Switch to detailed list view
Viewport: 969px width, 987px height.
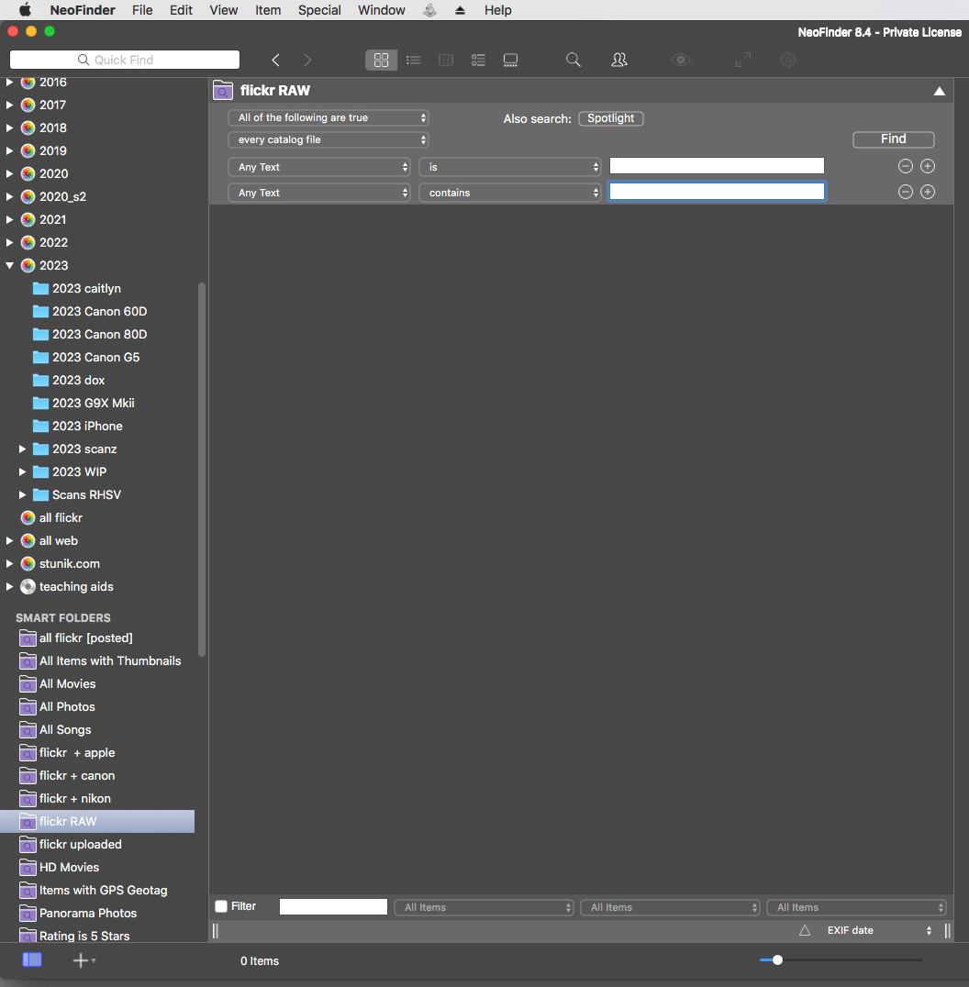point(478,60)
